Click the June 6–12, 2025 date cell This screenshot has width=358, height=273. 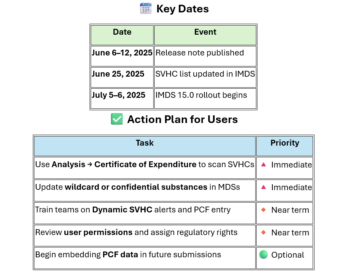[x=122, y=56]
